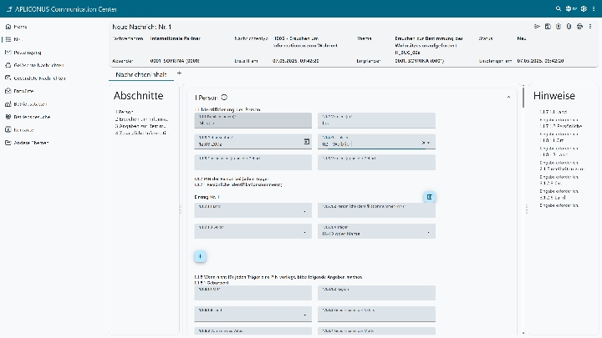The height and width of the screenshot is (338, 602).
Task: Open the 1.1.7.1.4 Träger dropdown
Action: click(x=429, y=232)
